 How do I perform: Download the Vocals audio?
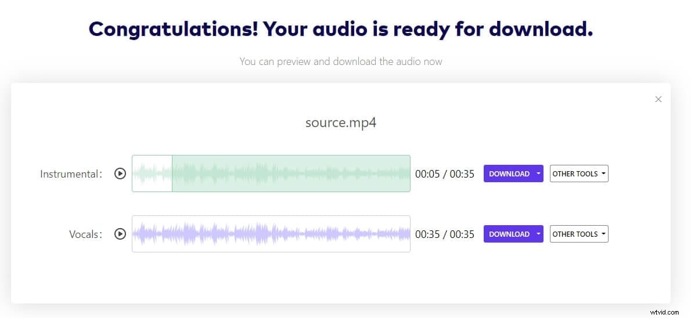(x=509, y=234)
